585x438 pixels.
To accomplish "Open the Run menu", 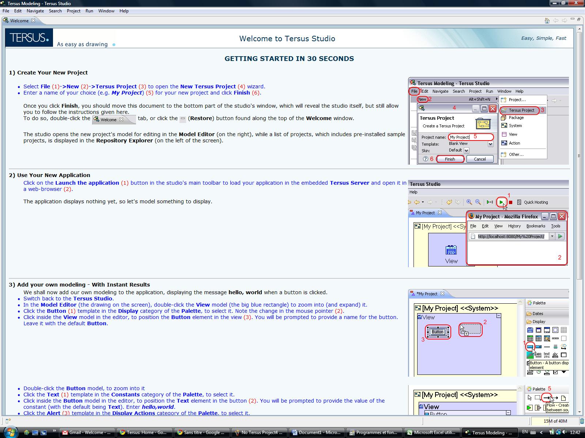I will pos(89,11).
